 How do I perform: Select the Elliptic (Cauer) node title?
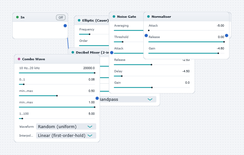(95, 20)
